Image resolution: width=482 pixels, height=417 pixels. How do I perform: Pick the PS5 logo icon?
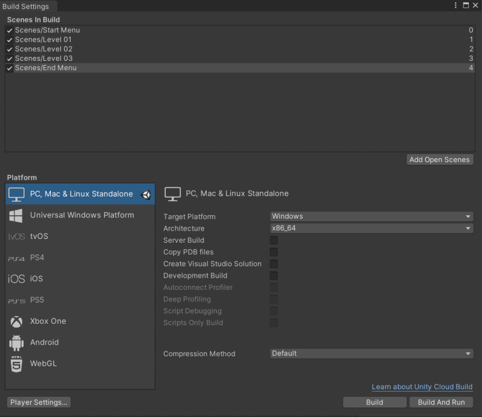click(16, 301)
